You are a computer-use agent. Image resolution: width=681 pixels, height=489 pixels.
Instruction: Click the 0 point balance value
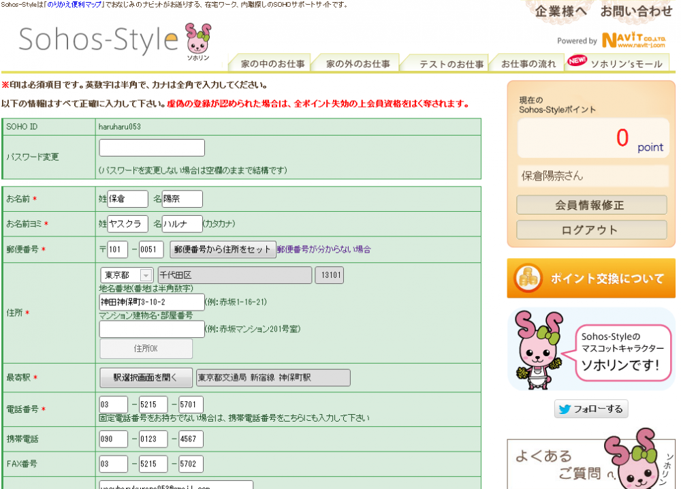point(622,138)
